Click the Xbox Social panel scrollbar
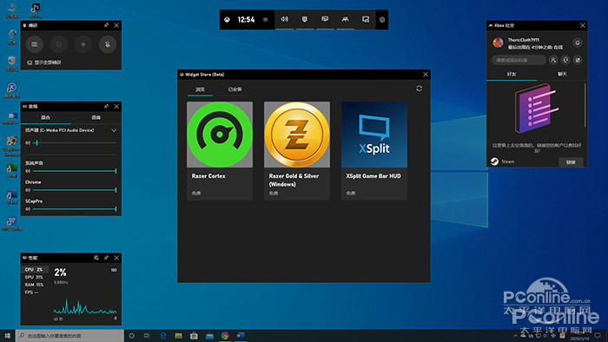 pos(585,106)
